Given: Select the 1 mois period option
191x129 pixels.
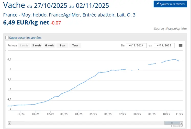Looking at the screenshot, I should click(x=24, y=46).
